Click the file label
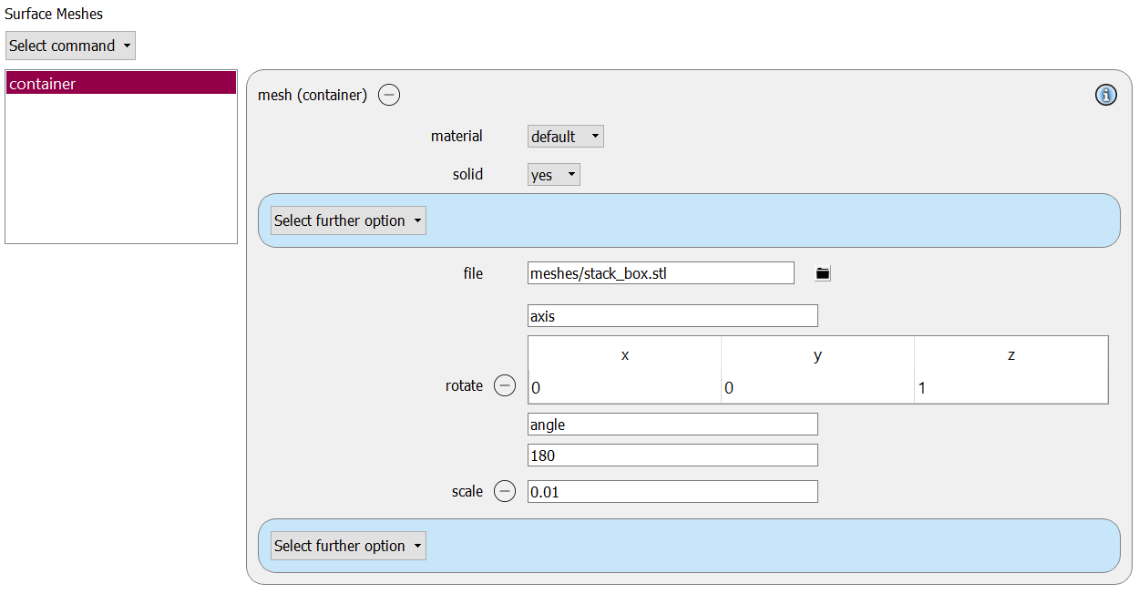 coord(473,272)
